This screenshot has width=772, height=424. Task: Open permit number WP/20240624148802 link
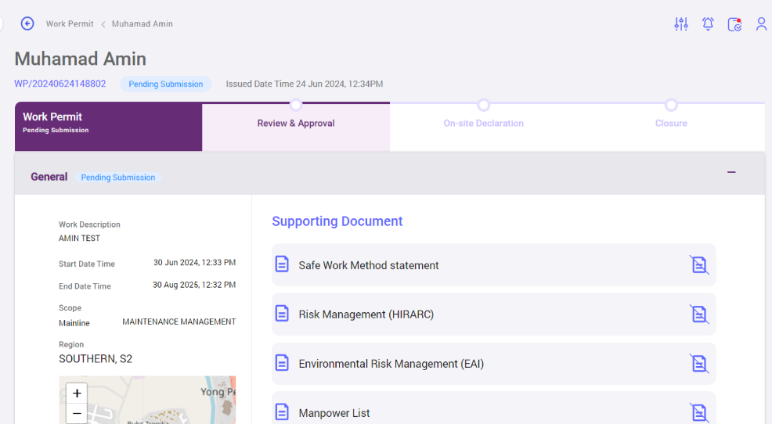pos(60,84)
